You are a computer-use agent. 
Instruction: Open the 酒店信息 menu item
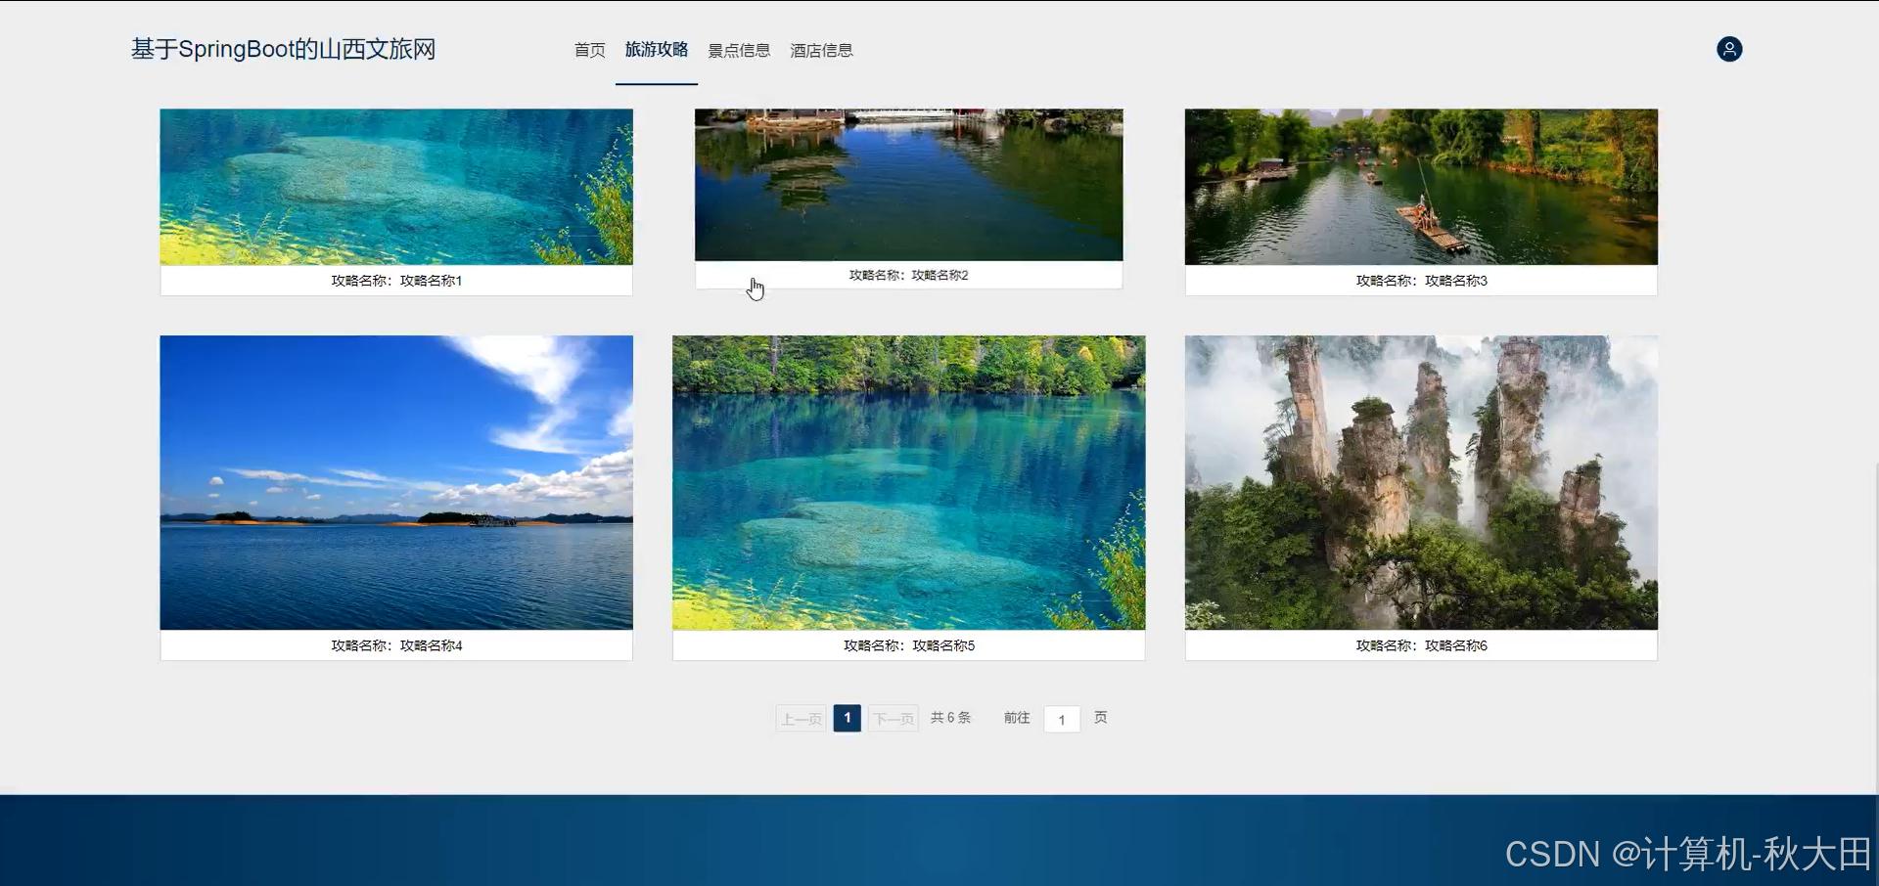tap(820, 50)
